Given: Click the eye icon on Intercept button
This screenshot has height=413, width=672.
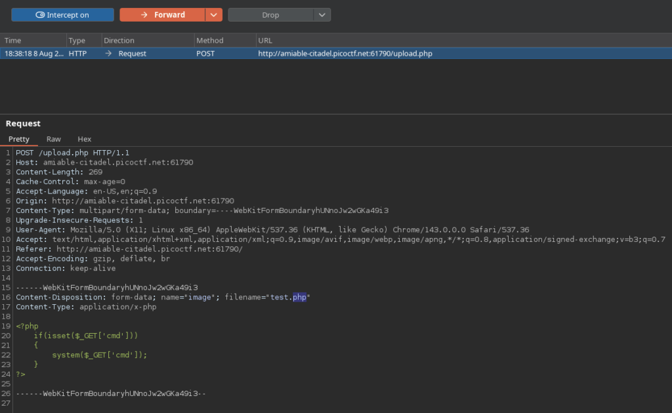Looking at the screenshot, I should 40,15.
